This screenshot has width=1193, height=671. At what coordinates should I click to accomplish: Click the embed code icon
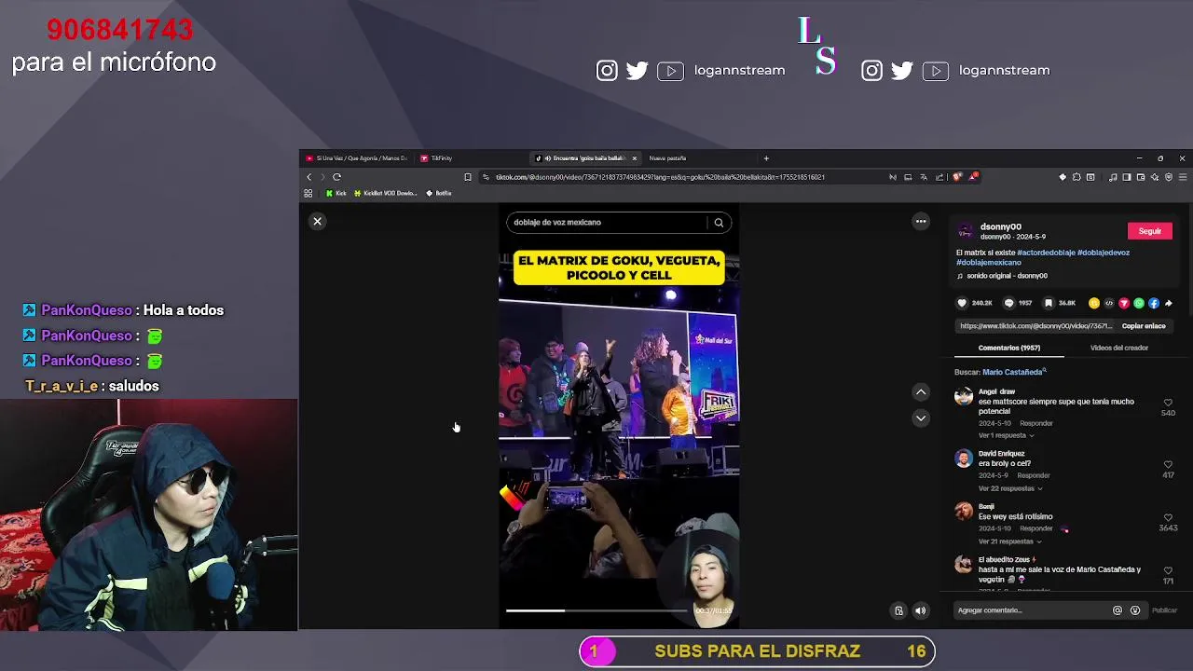click(x=1109, y=303)
